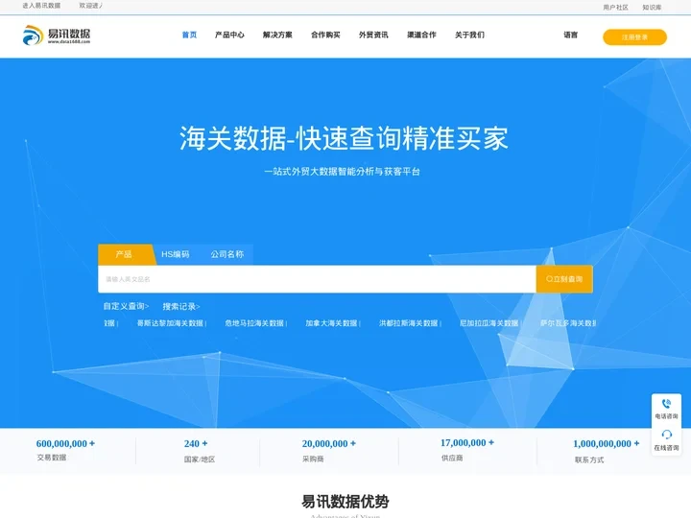This screenshot has height=518, width=691.
Task: Click the 易讯数据 logo
Action: (57, 35)
